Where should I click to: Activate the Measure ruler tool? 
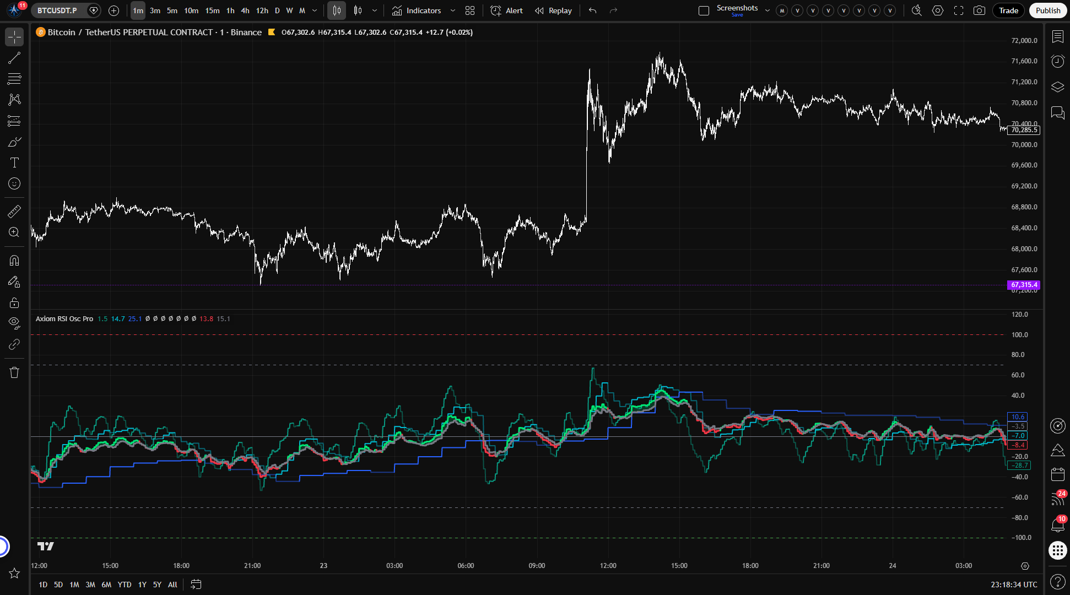[x=14, y=211]
